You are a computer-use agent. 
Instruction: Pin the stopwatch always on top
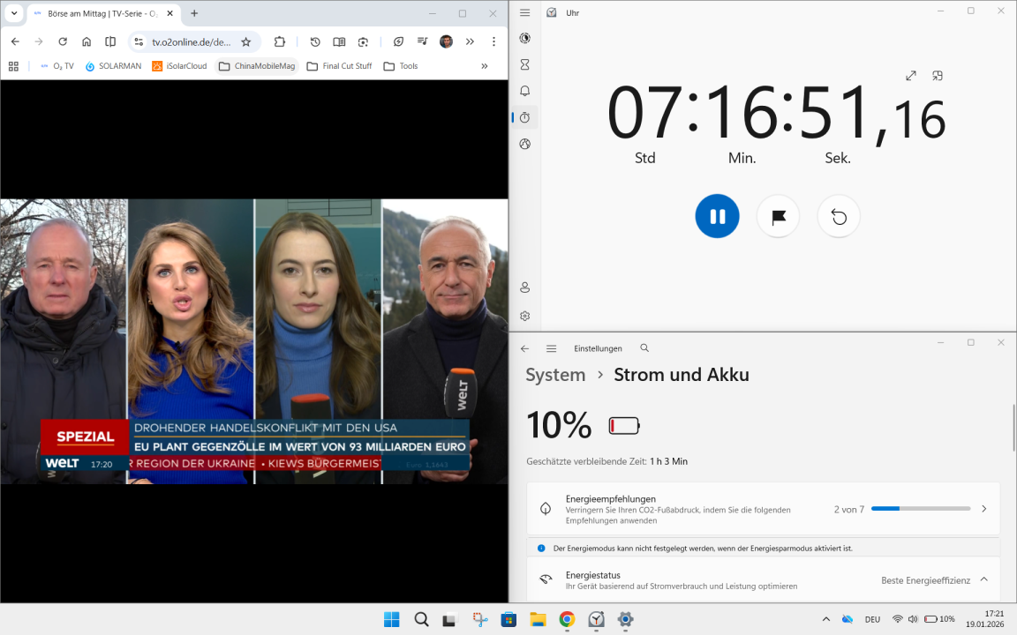(x=937, y=76)
